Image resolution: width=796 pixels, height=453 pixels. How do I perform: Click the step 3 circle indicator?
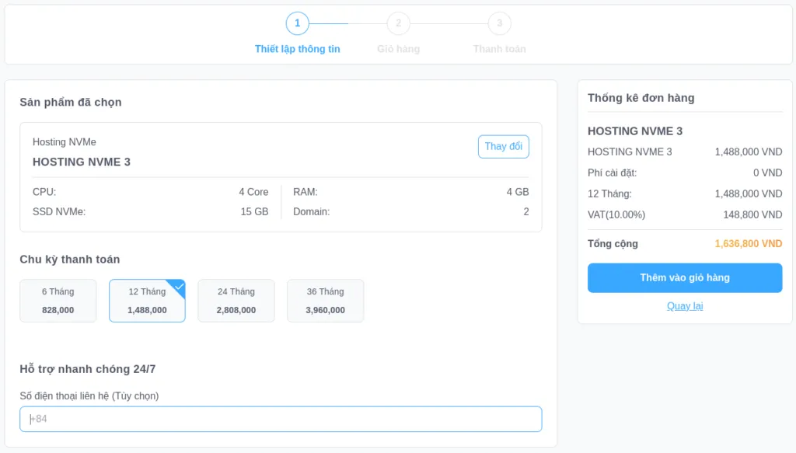(499, 23)
